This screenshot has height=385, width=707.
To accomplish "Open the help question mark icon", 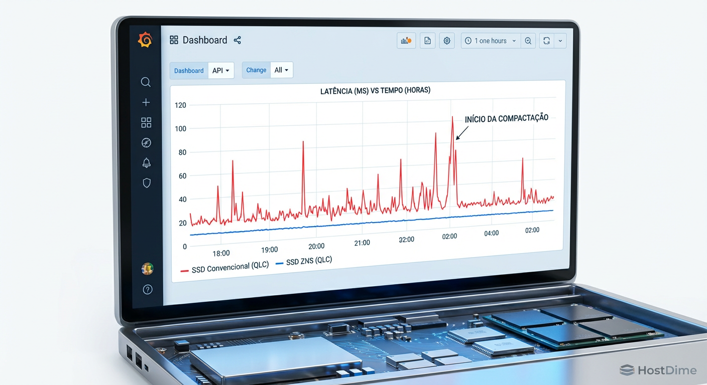I will [148, 289].
